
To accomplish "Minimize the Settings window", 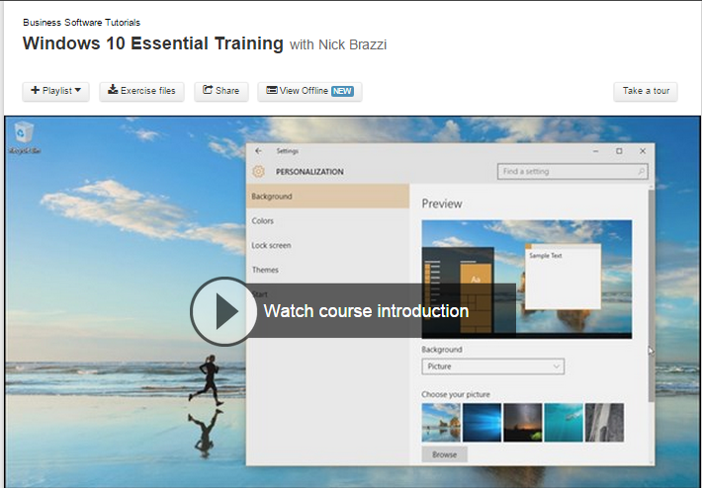I will (x=595, y=151).
